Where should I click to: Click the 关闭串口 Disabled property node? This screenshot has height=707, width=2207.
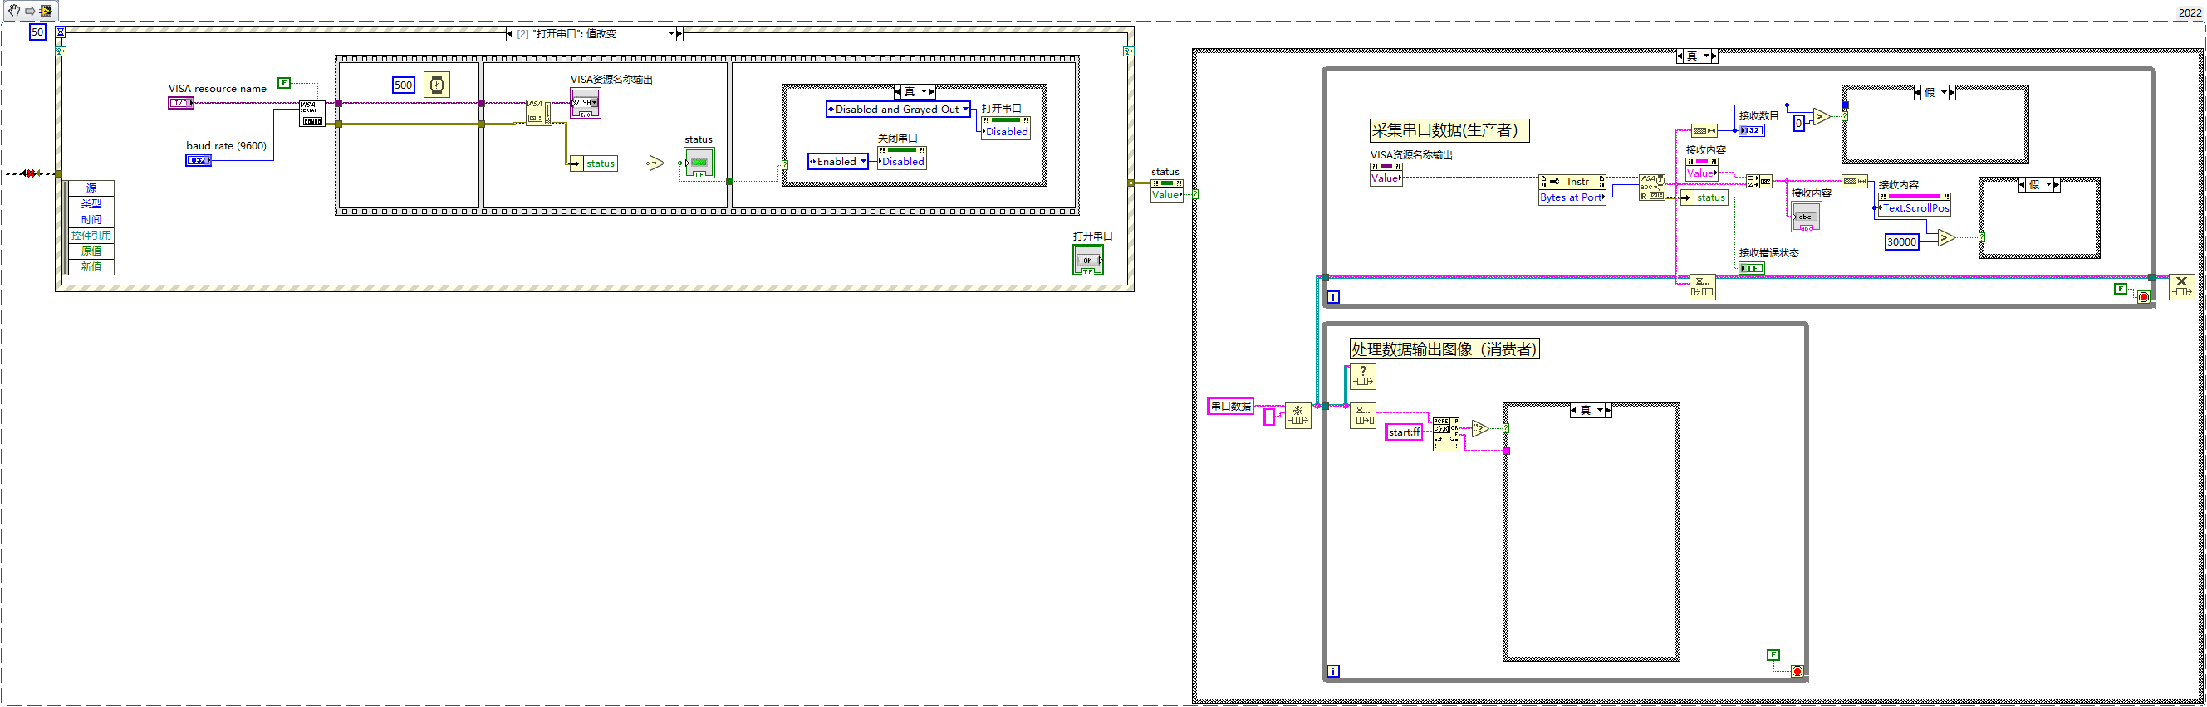coord(902,158)
